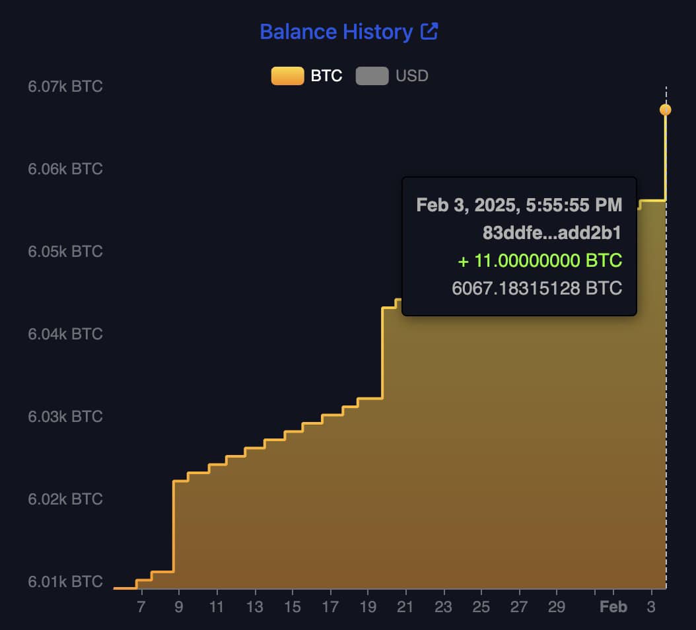The height and width of the screenshot is (630, 696).
Task: Click the transaction hash 83ddfe...add2b1 in tooltip
Action: [x=552, y=233]
